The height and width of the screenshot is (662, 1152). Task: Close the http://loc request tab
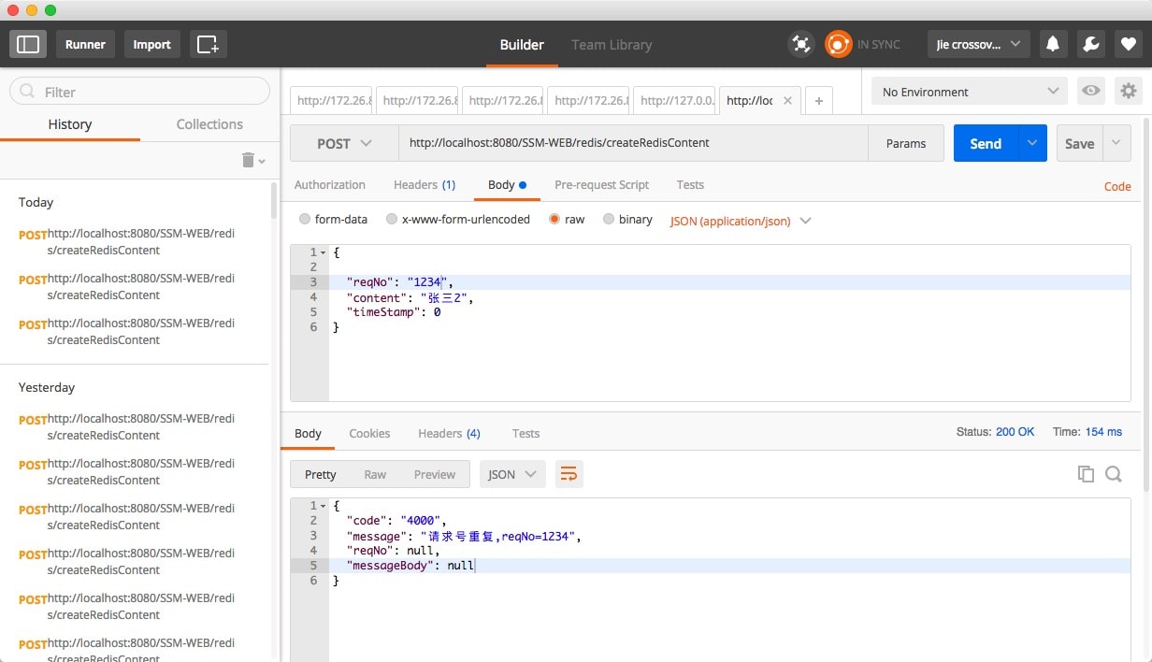(787, 100)
